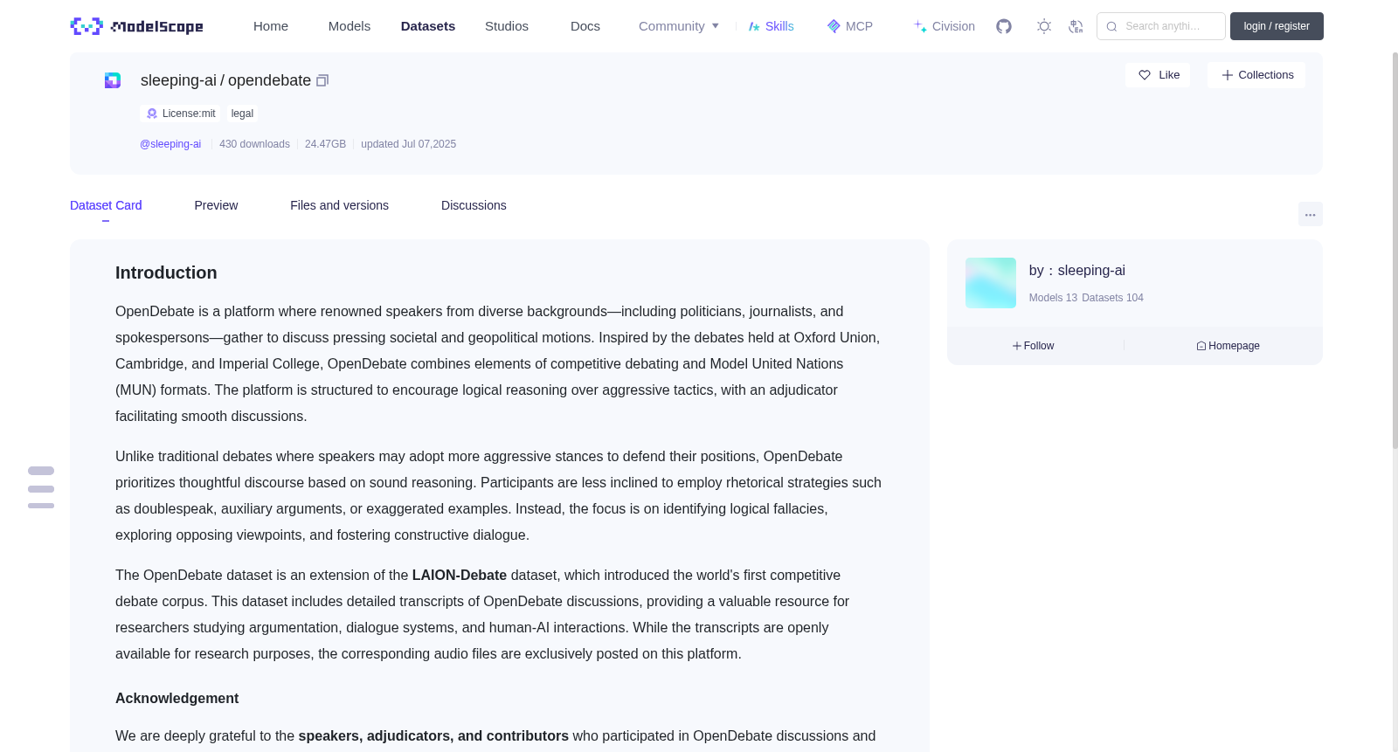
Task: Click the login / register button
Action: point(1277,26)
